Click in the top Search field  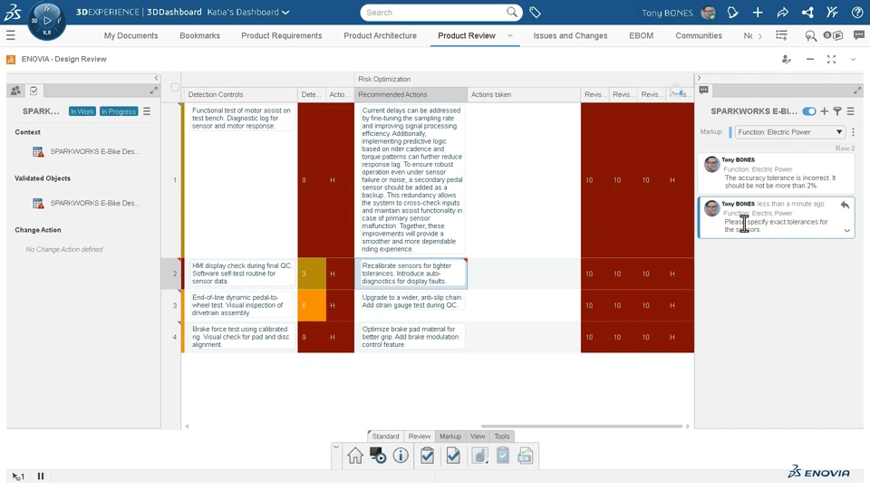(x=433, y=13)
